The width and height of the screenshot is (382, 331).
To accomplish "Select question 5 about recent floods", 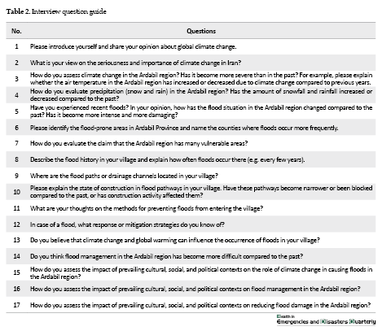I will click(x=201, y=111).
